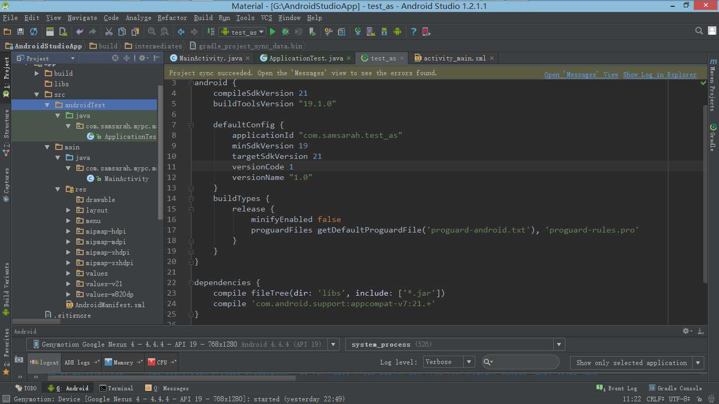Click the Open 'Messages' View link
The width and height of the screenshot is (719, 404).
581,74
